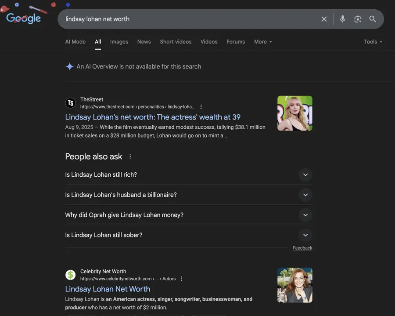Click the Google logo
This screenshot has height=316, width=395.
pos(24,18)
